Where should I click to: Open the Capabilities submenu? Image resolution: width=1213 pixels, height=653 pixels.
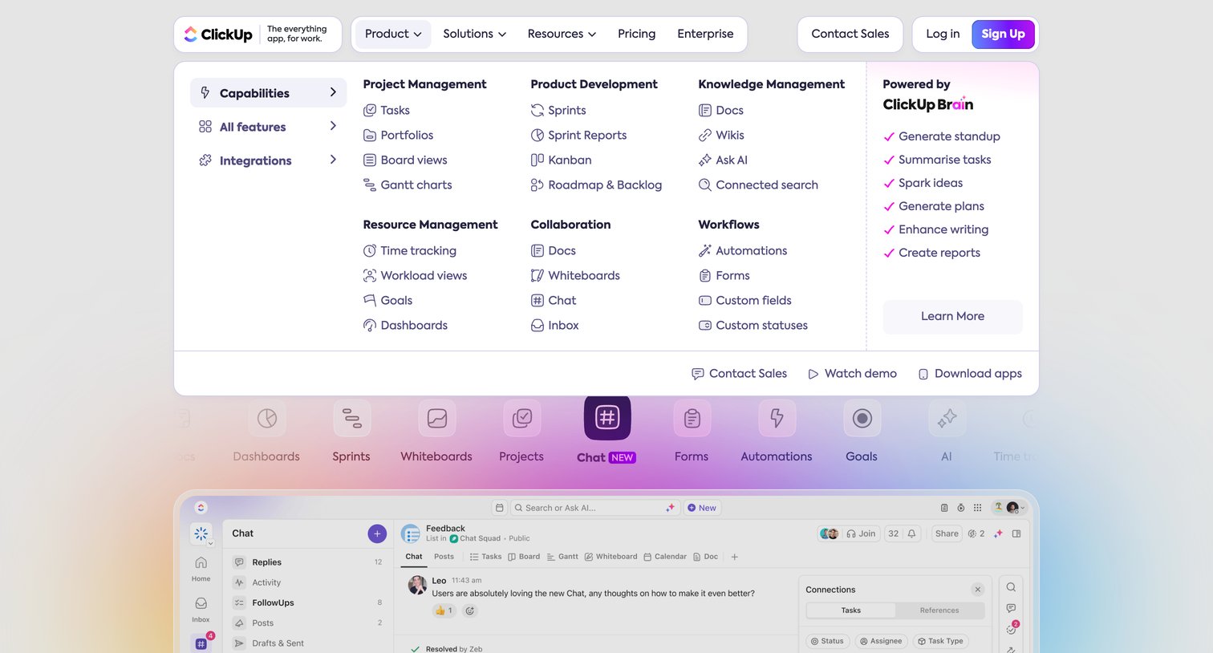268,93
